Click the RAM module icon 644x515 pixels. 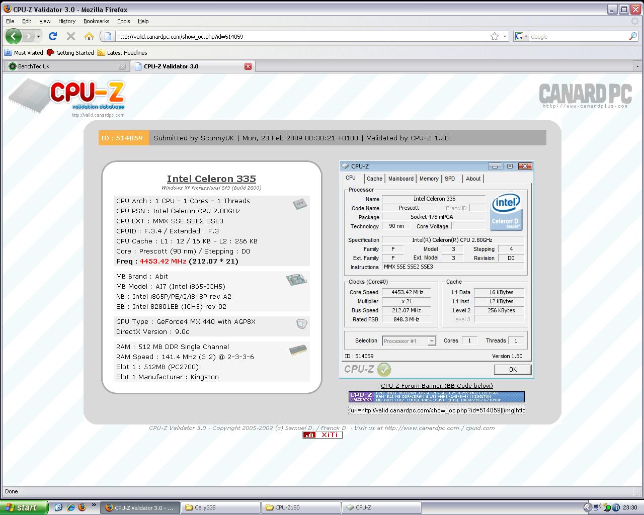[298, 350]
